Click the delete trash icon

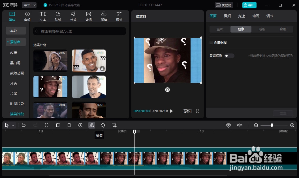pyautogui.click(x=58, y=125)
